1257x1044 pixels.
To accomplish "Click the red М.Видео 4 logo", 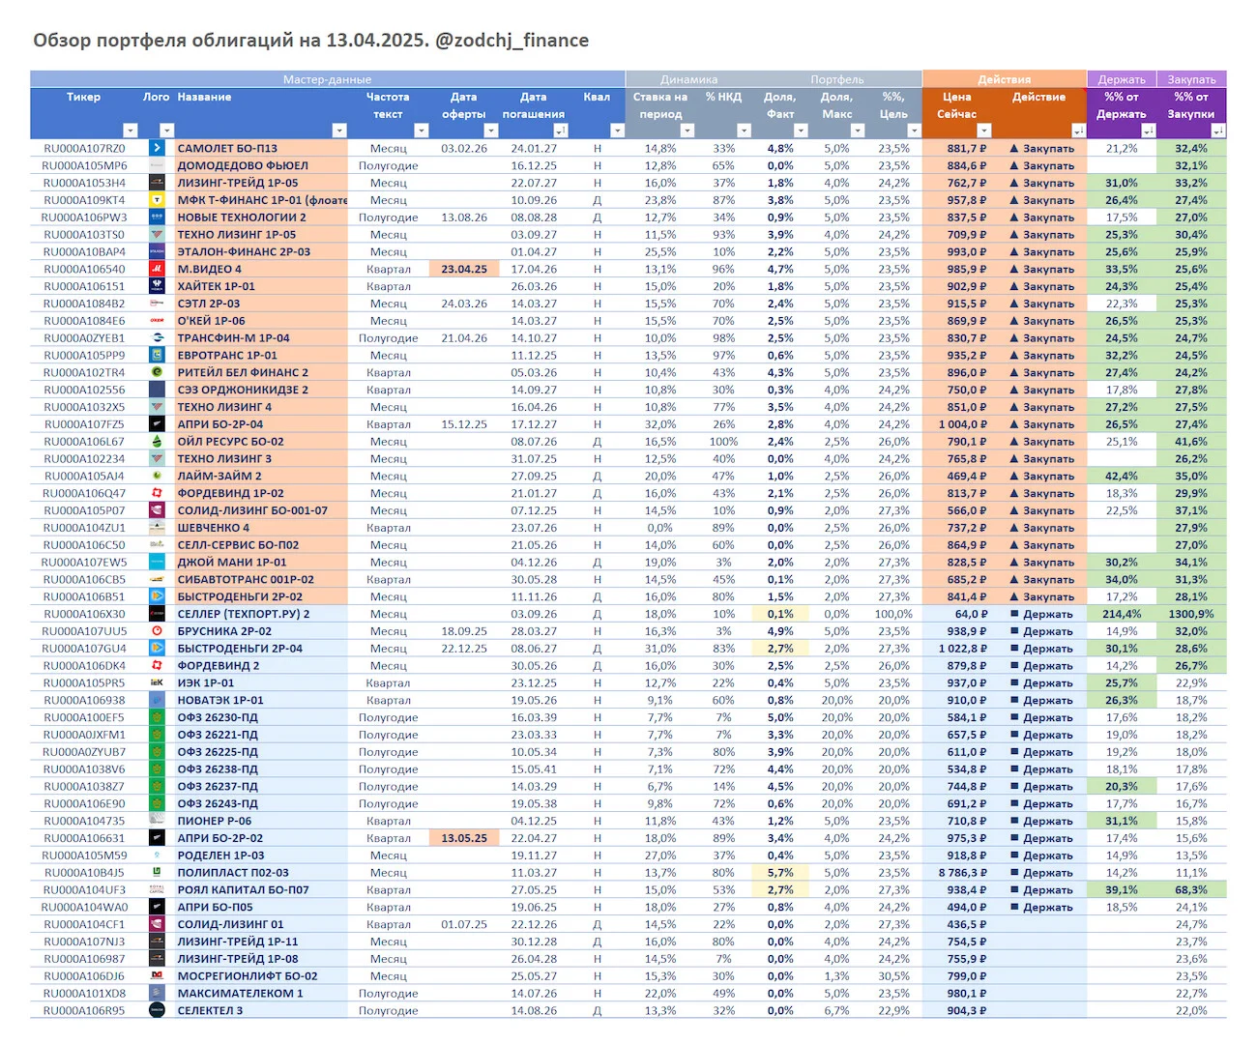I will 157,269.
